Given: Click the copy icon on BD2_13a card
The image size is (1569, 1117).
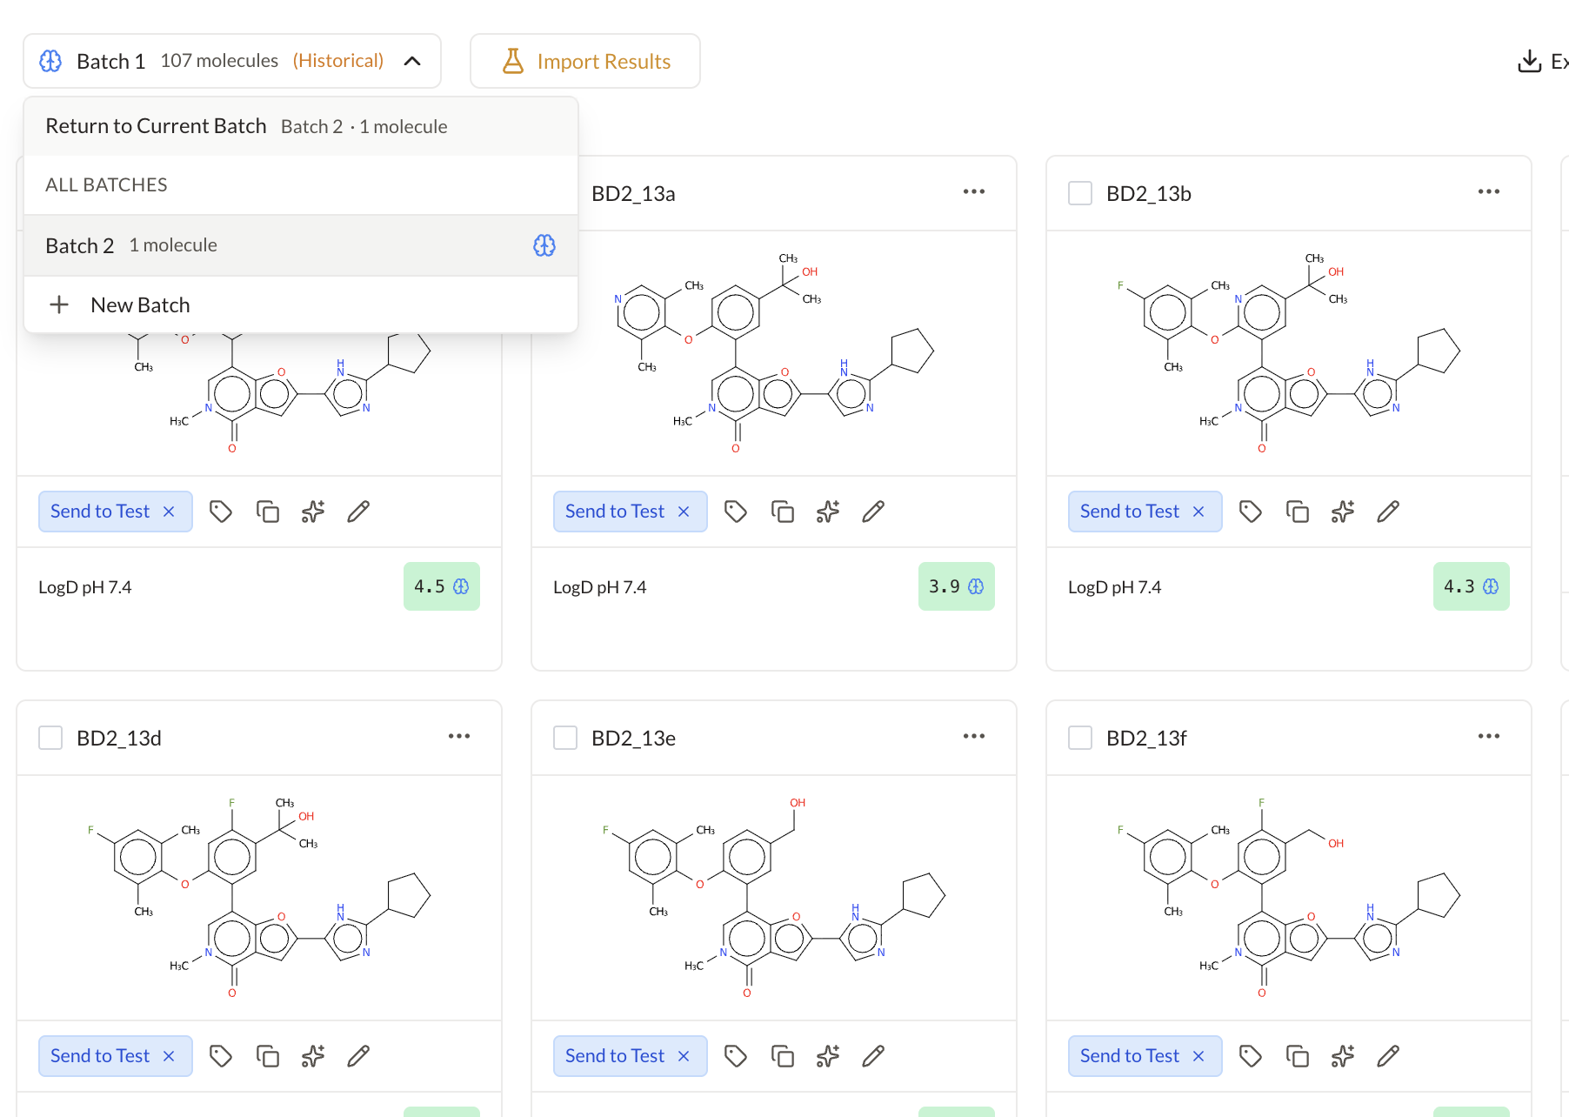Looking at the screenshot, I should 783,512.
